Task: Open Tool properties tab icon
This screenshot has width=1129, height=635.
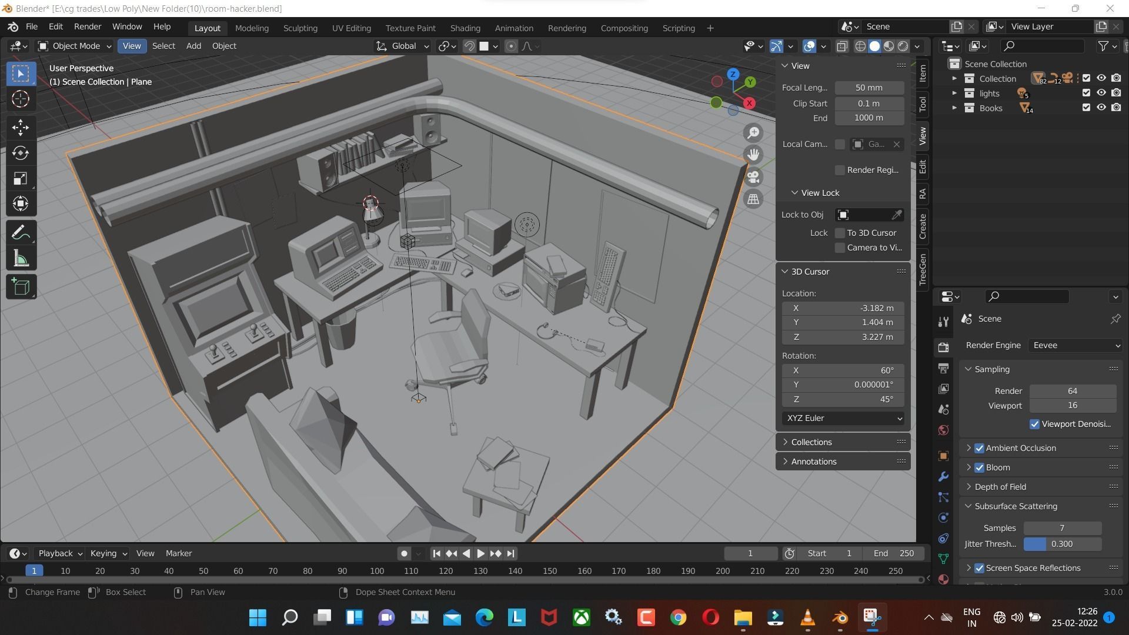Action: 943,321
